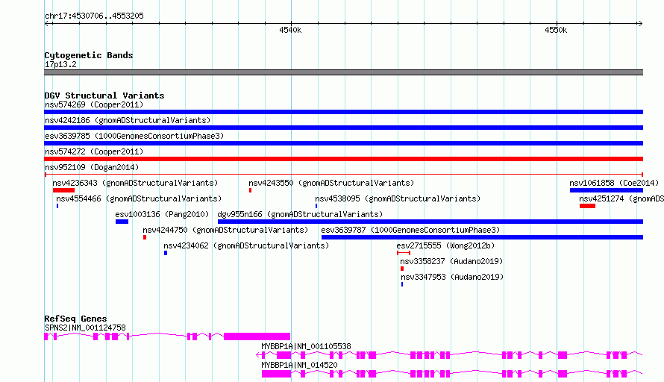Click the nsv3358237 (Audano2019) label
The width and height of the screenshot is (664, 382).
point(451,261)
